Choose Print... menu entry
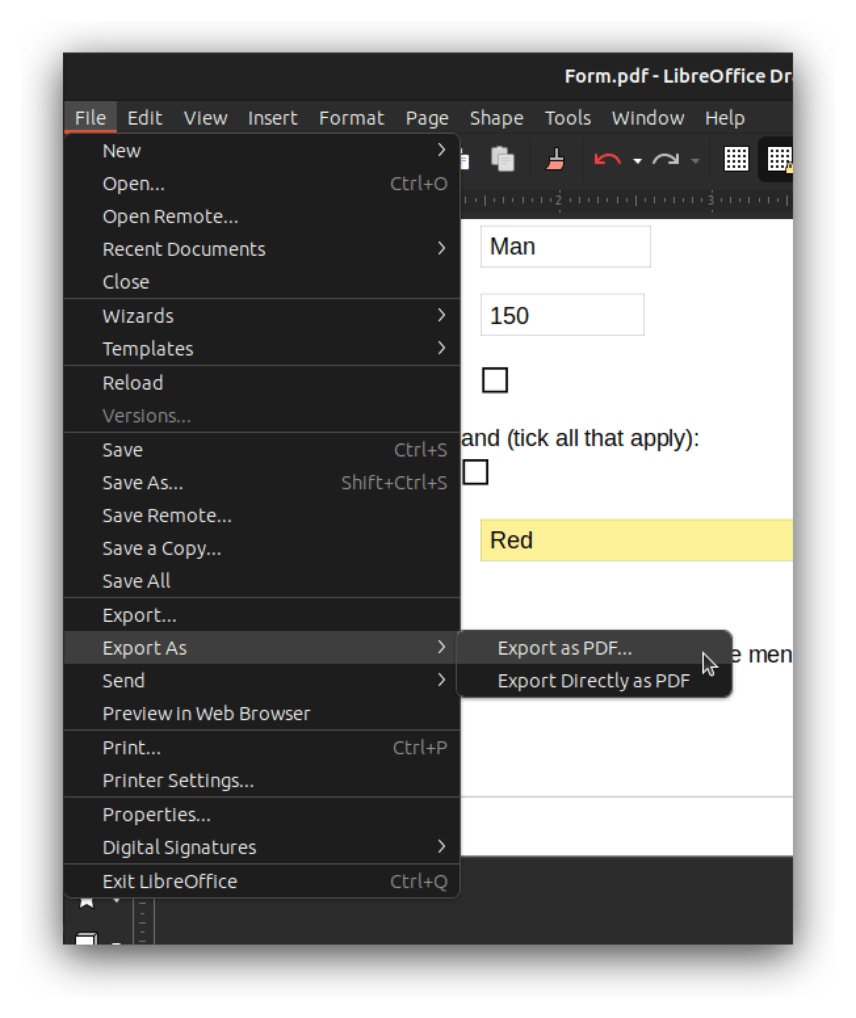The image size is (856, 1018). click(x=262, y=748)
